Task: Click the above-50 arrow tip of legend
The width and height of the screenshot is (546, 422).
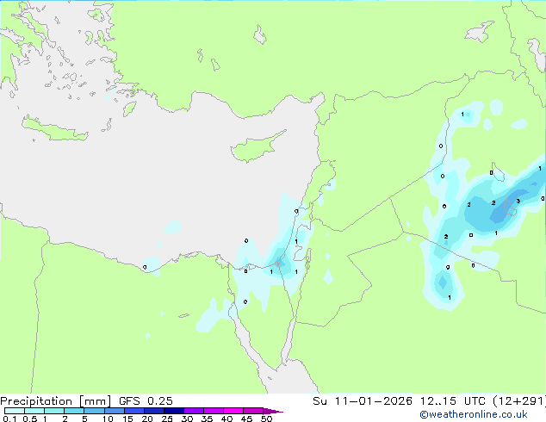Action: click(x=273, y=411)
